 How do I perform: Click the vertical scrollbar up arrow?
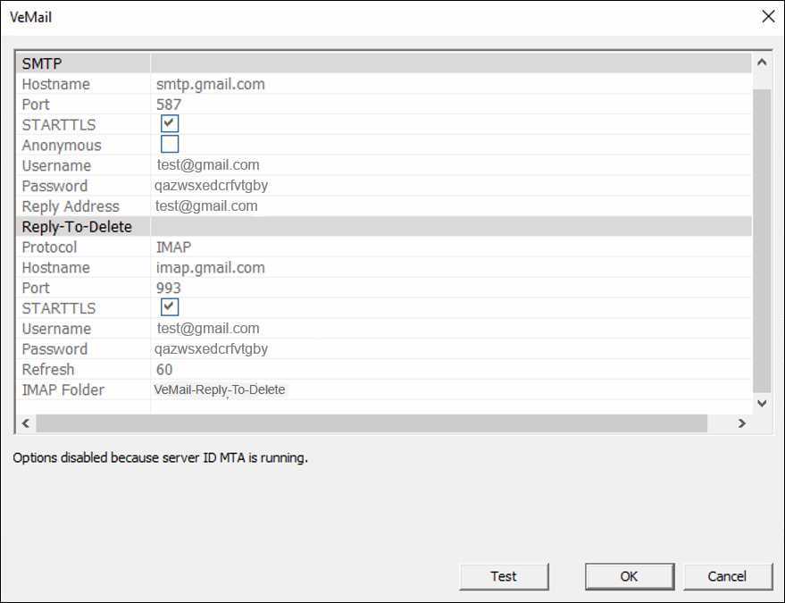[x=762, y=63]
